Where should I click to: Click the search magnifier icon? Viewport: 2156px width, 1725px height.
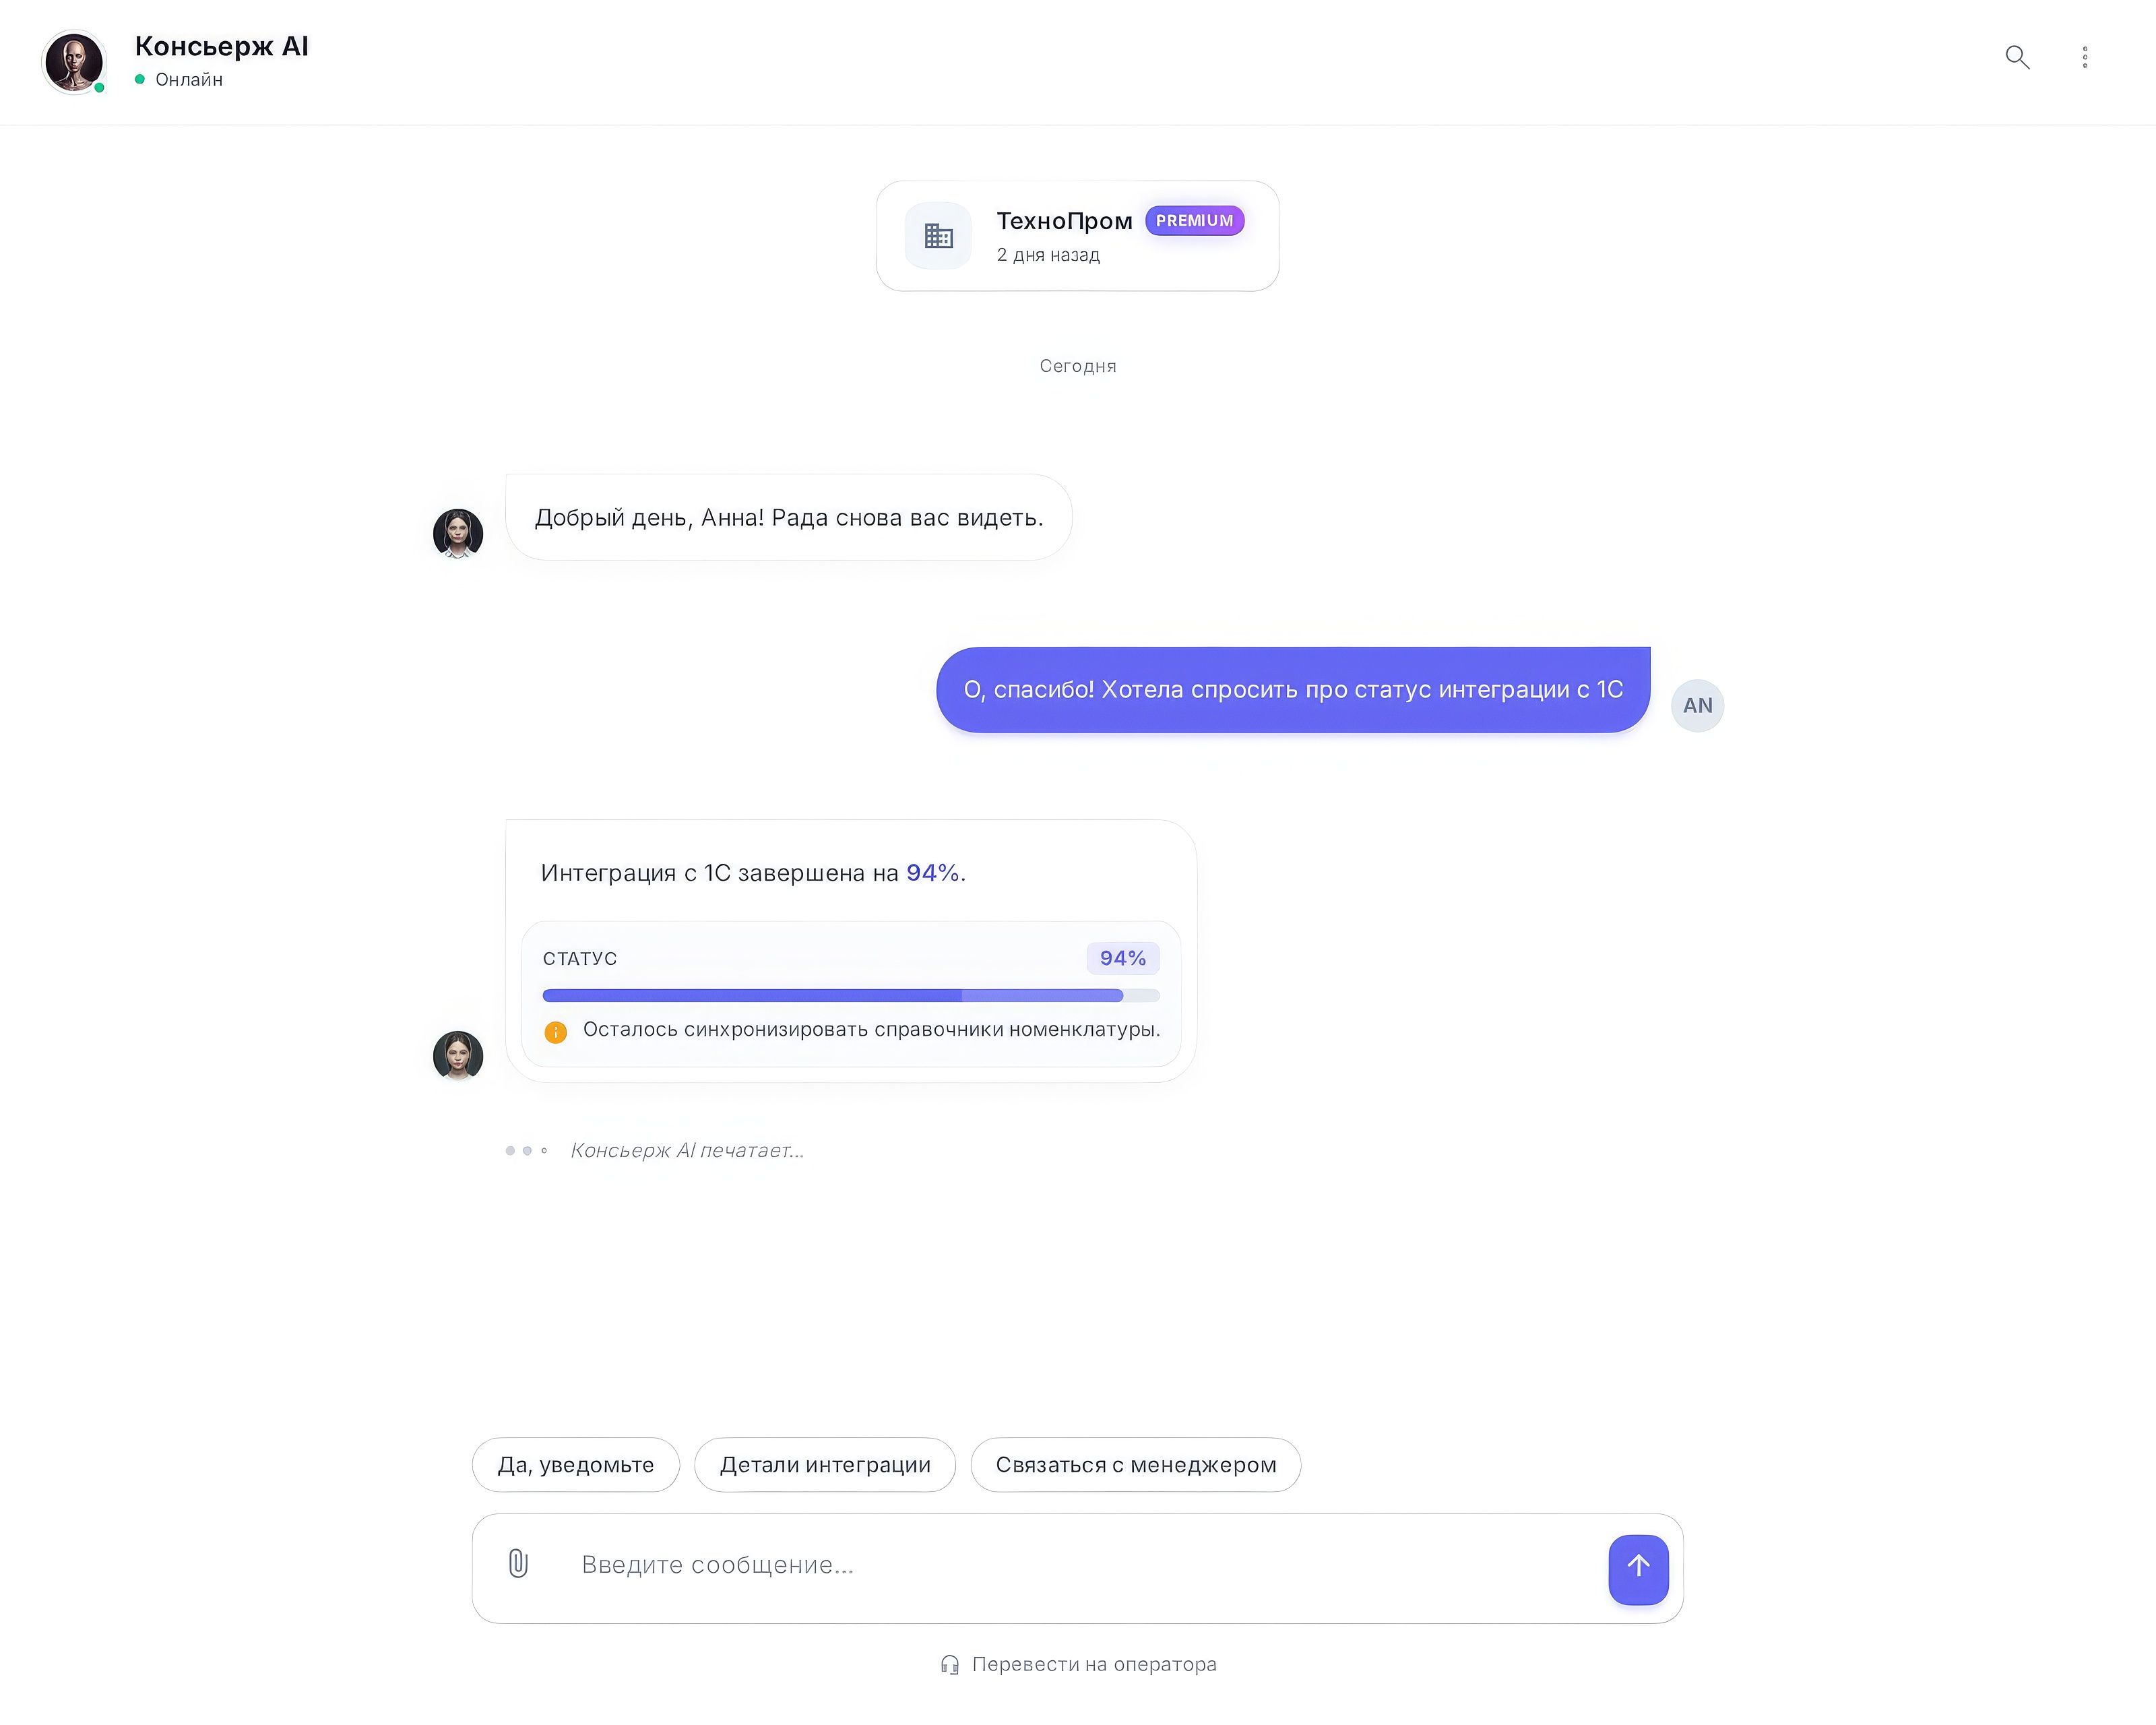click(2017, 57)
